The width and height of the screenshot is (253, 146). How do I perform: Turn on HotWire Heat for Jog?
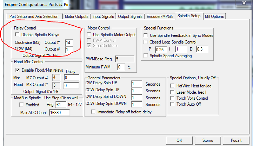tap(172, 86)
